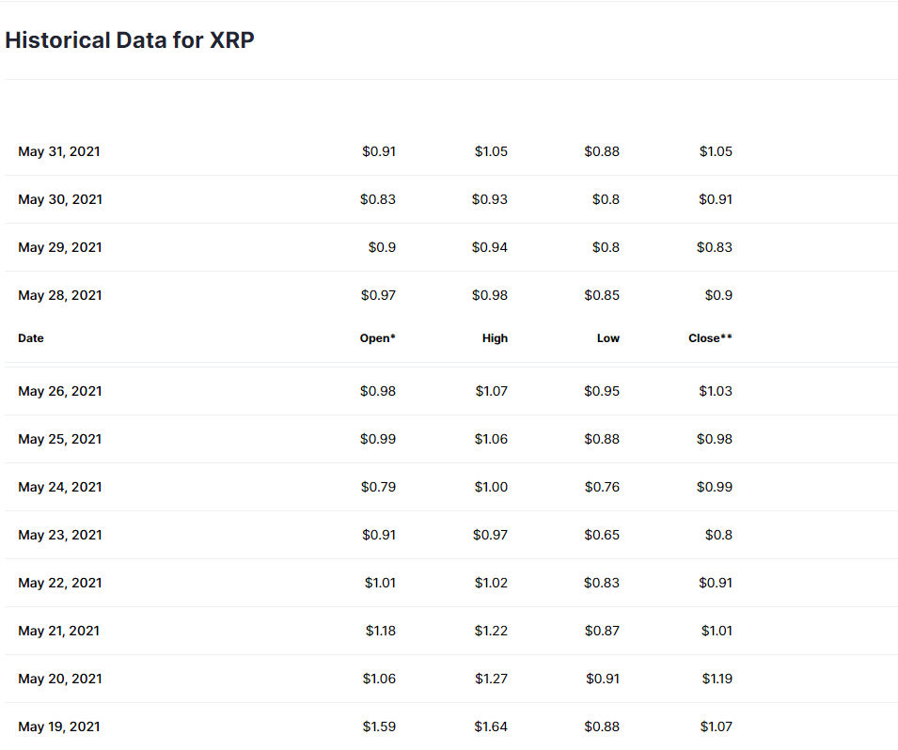Select the May 30, 2021 row date
This screenshot has height=750, width=898.
pyautogui.click(x=60, y=200)
